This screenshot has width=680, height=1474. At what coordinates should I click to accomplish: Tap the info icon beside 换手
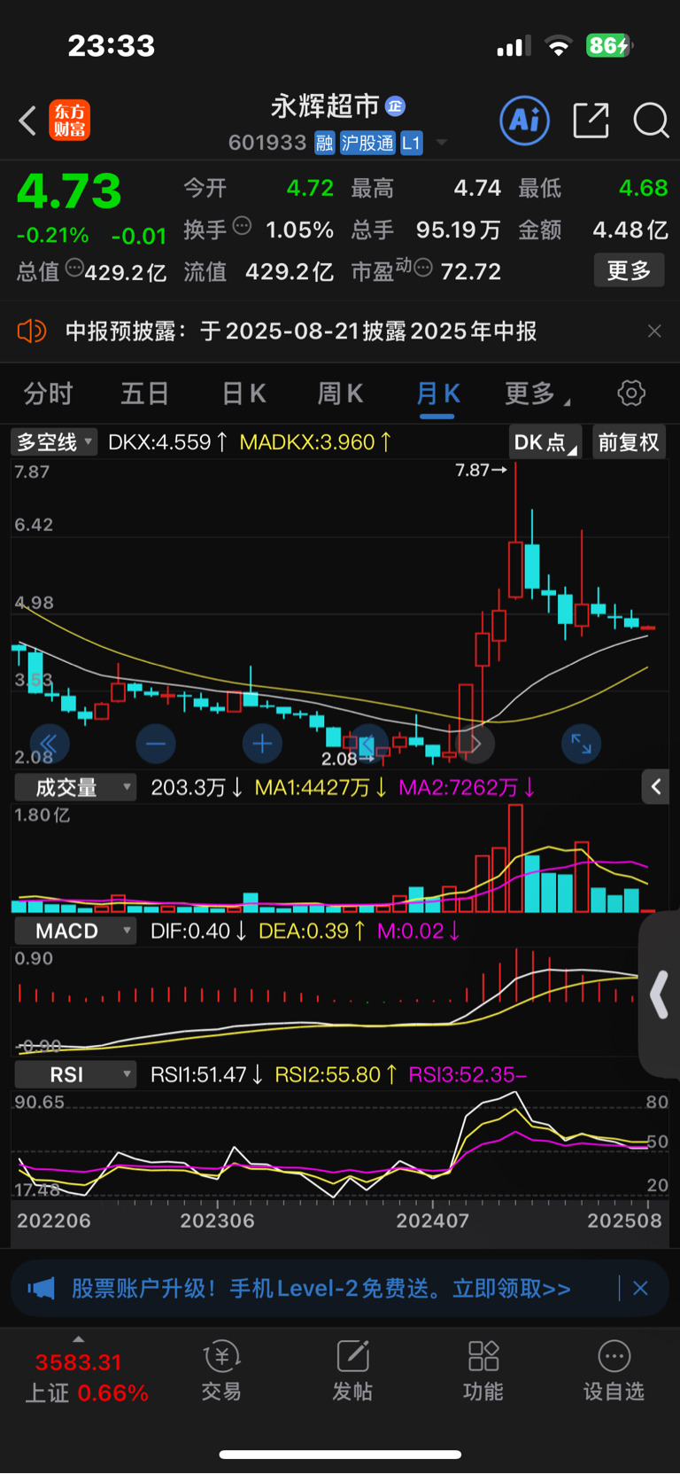tap(242, 226)
